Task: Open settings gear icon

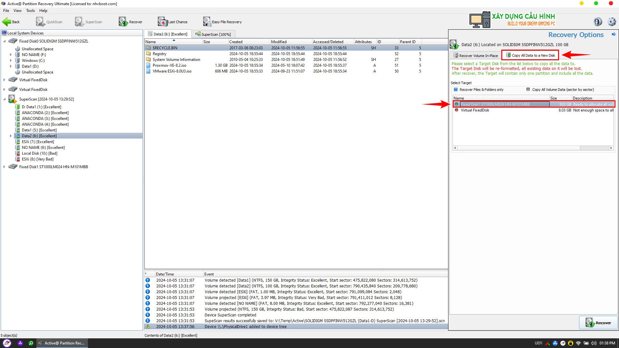Action: 612,22
